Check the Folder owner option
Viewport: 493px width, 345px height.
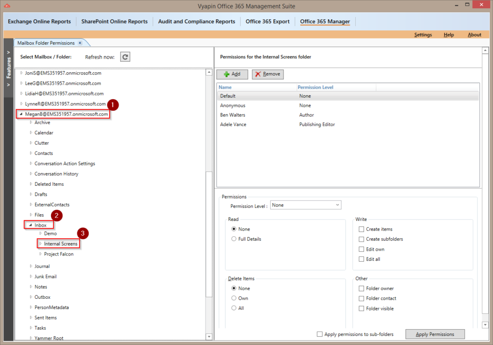[361, 288]
